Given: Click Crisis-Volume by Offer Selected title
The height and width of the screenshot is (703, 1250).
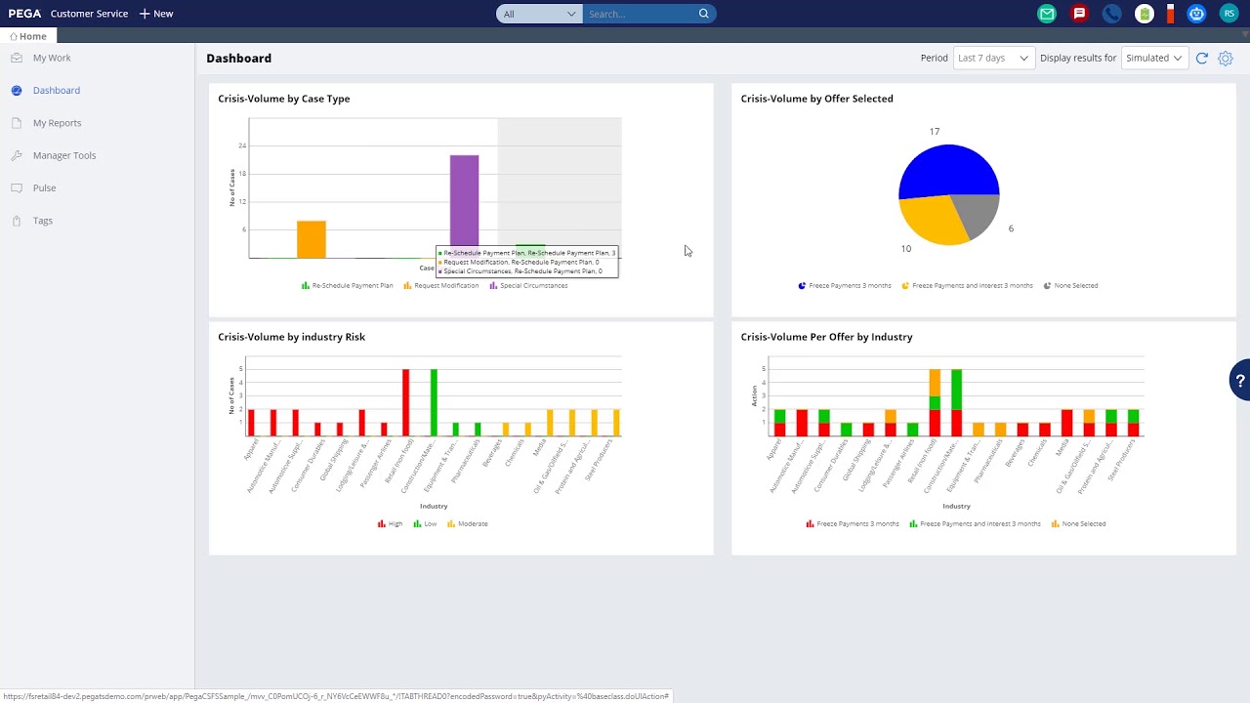Looking at the screenshot, I should [816, 99].
